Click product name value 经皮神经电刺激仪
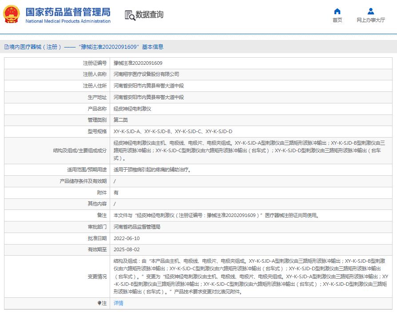The height and width of the screenshot is (312, 397). [132, 109]
